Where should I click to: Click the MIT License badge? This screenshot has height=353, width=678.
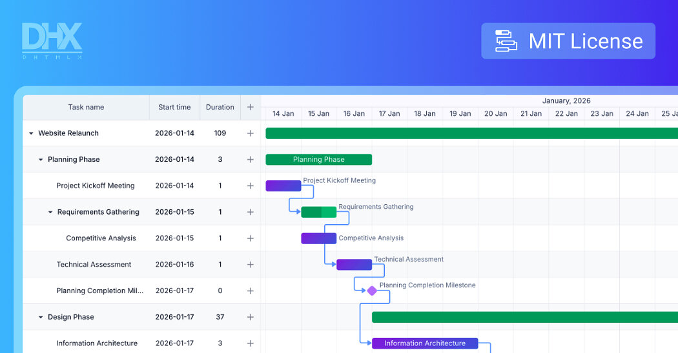568,41
